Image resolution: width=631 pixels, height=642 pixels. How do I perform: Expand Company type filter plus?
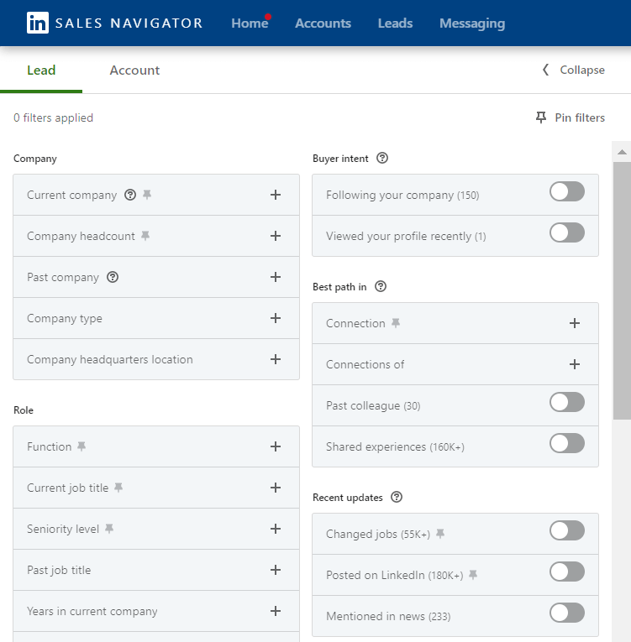276,318
